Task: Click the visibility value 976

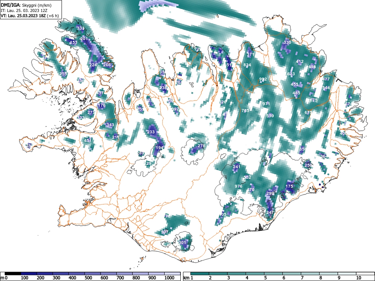Action: [238, 186]
